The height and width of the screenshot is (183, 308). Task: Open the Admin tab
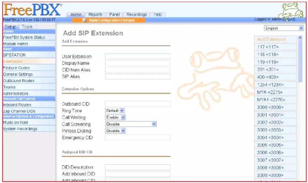pyautogui.click(x=75, y=15)
